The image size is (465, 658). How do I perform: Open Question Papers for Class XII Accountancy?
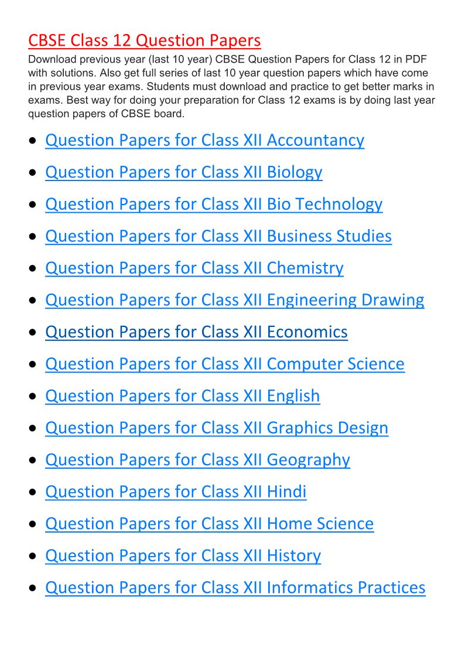(204, 141)
